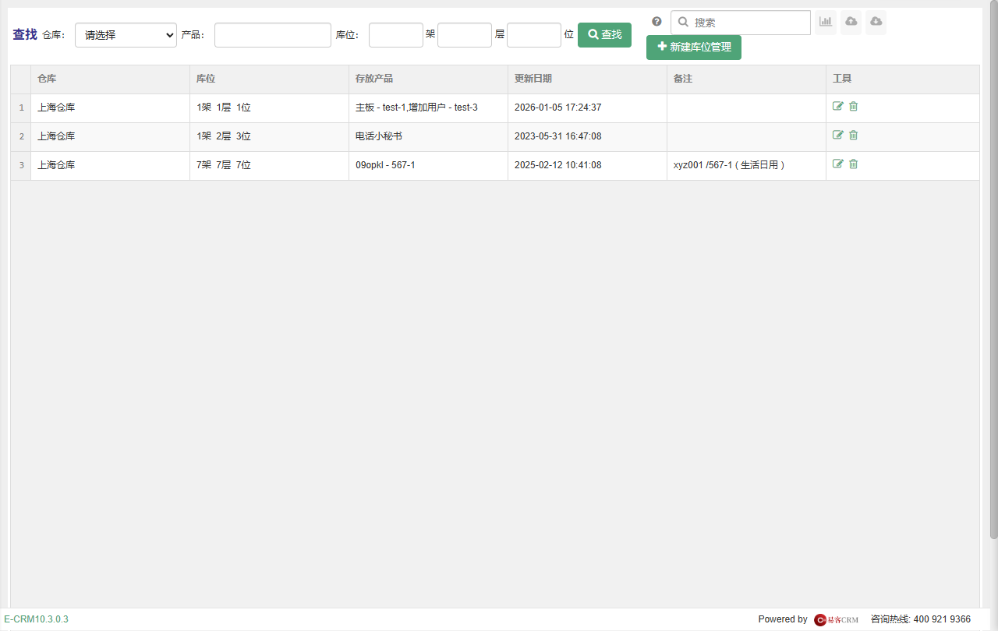Open the 仓库 请选择 dropdown
Screen dimensions: 998x631
(x=126, y=35)
